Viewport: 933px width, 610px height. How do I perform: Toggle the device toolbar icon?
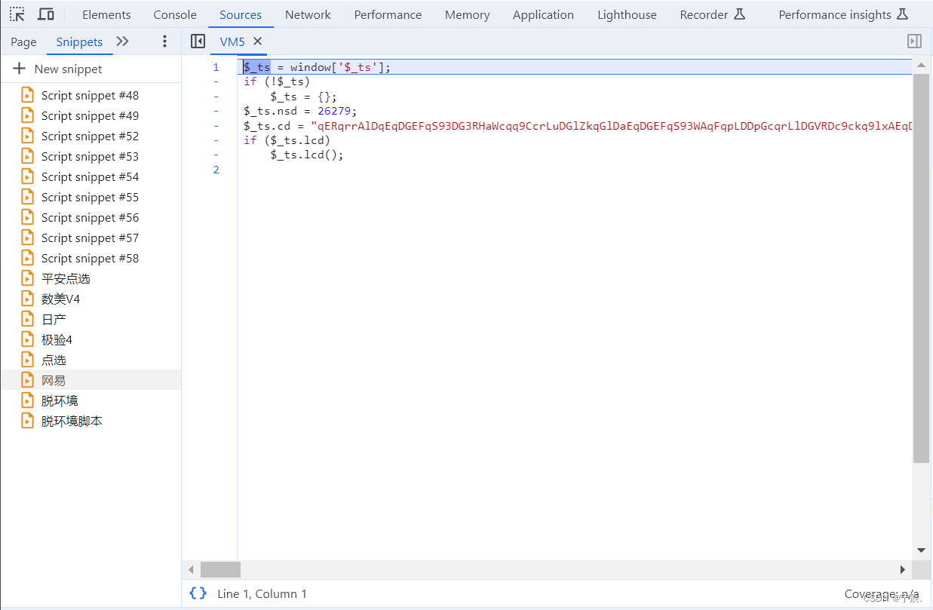point(46,14)
